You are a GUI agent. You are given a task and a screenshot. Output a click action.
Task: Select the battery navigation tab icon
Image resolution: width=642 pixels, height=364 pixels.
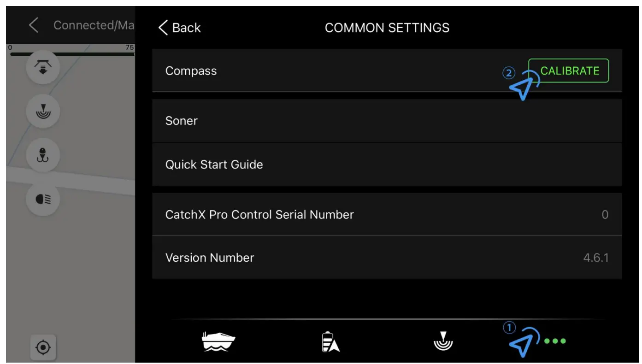[330, 342]
